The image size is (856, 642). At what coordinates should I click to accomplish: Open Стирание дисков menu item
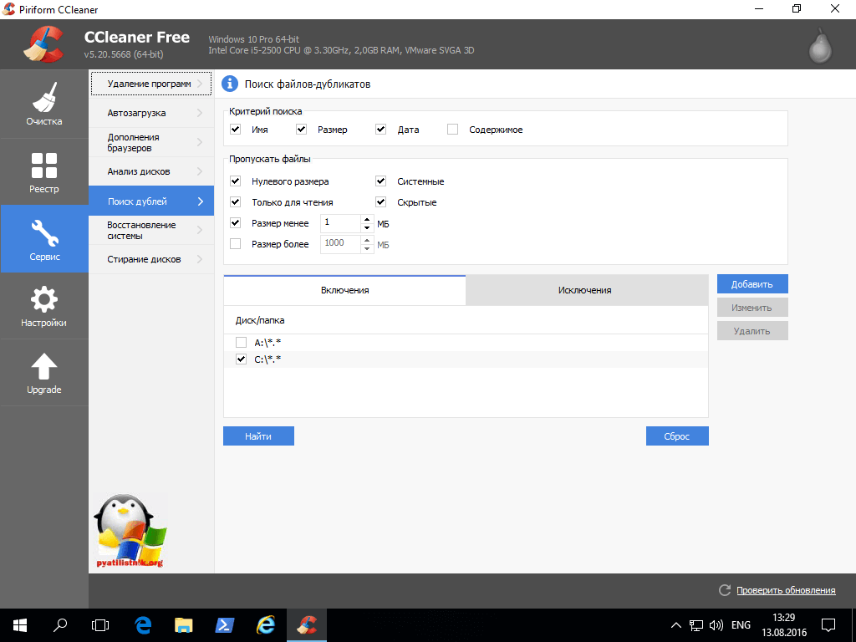click(144, 259)
